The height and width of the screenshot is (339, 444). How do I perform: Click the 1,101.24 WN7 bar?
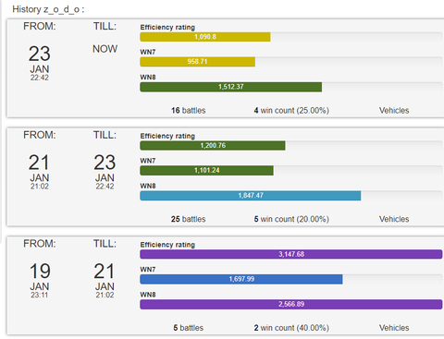[x=206, y=170]
